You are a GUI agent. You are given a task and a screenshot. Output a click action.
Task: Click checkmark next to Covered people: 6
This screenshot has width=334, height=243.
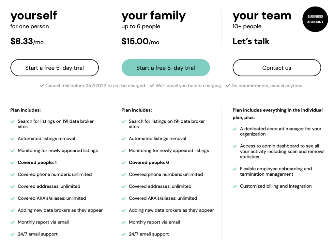click(124, 163)
